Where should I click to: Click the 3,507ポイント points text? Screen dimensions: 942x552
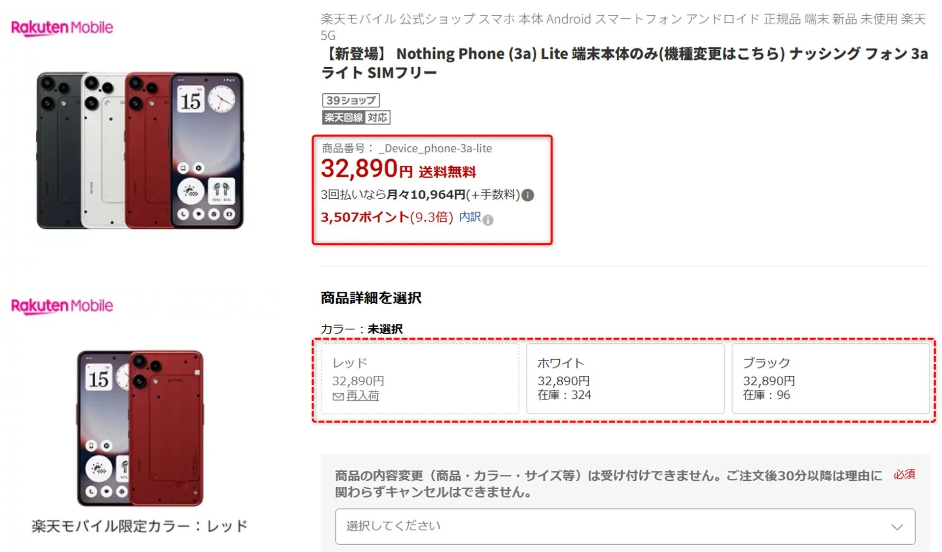click(x=365, y=217)
